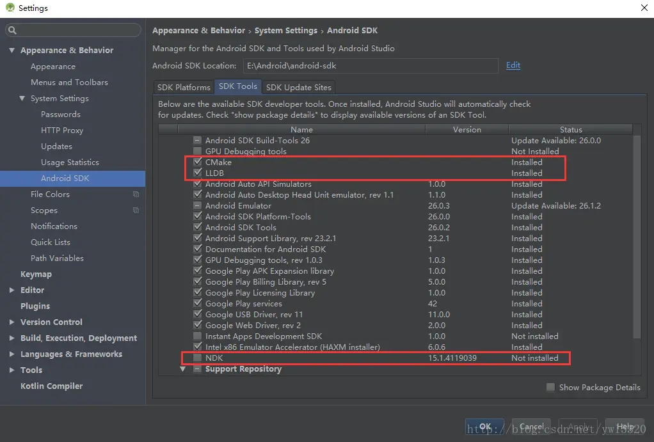
Task: Toggle Android SDK Build-Tools 26 checkbox
Action: (x=197, y=140)
